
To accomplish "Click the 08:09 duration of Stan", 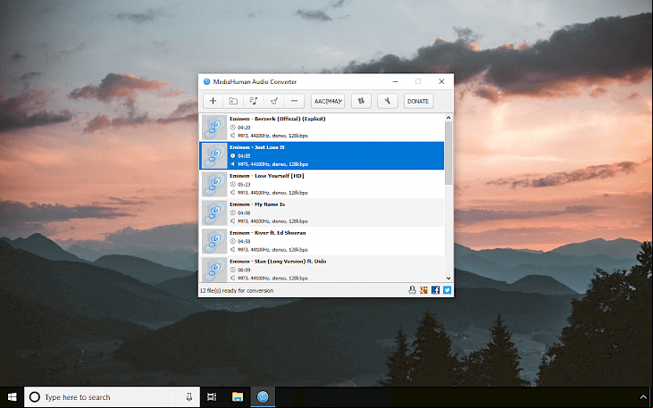I will [244, 270].
